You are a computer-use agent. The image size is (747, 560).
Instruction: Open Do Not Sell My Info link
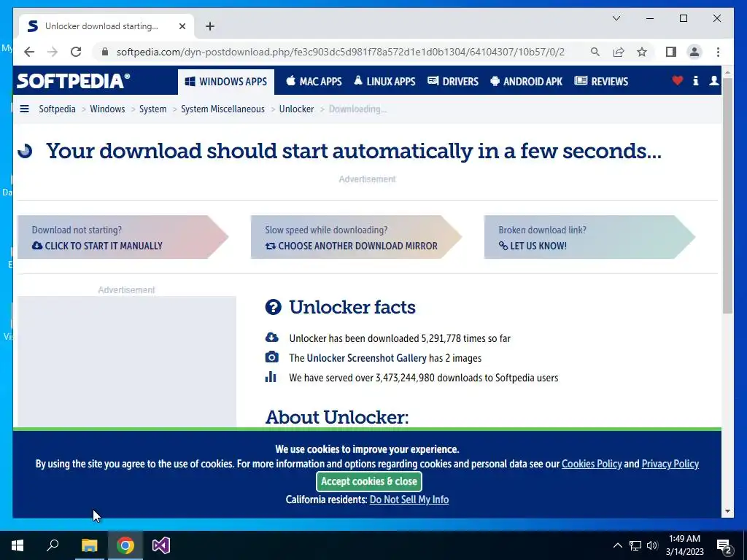409,499
